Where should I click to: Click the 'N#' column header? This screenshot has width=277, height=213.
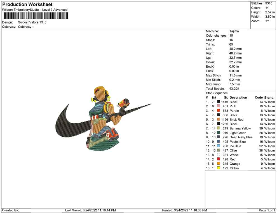tap(214, 97)
